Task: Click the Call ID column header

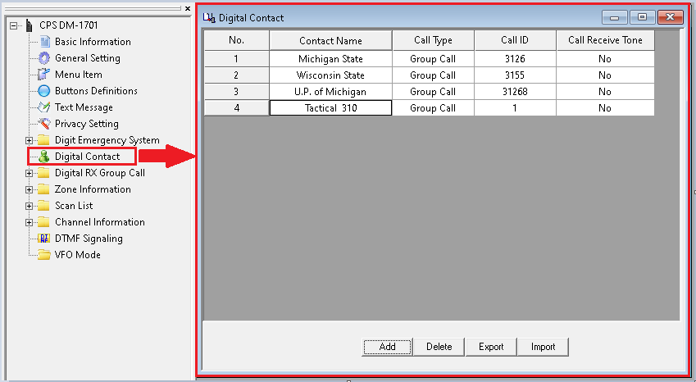Action: [x=515, y=40]
